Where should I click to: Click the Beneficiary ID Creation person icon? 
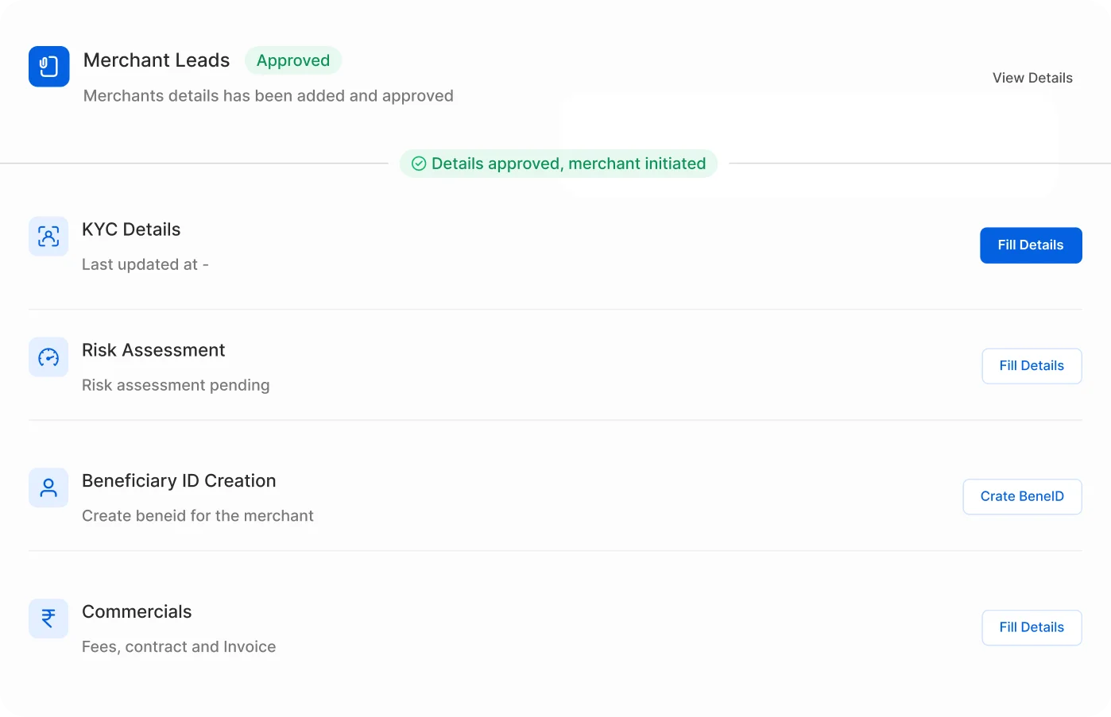48,488
